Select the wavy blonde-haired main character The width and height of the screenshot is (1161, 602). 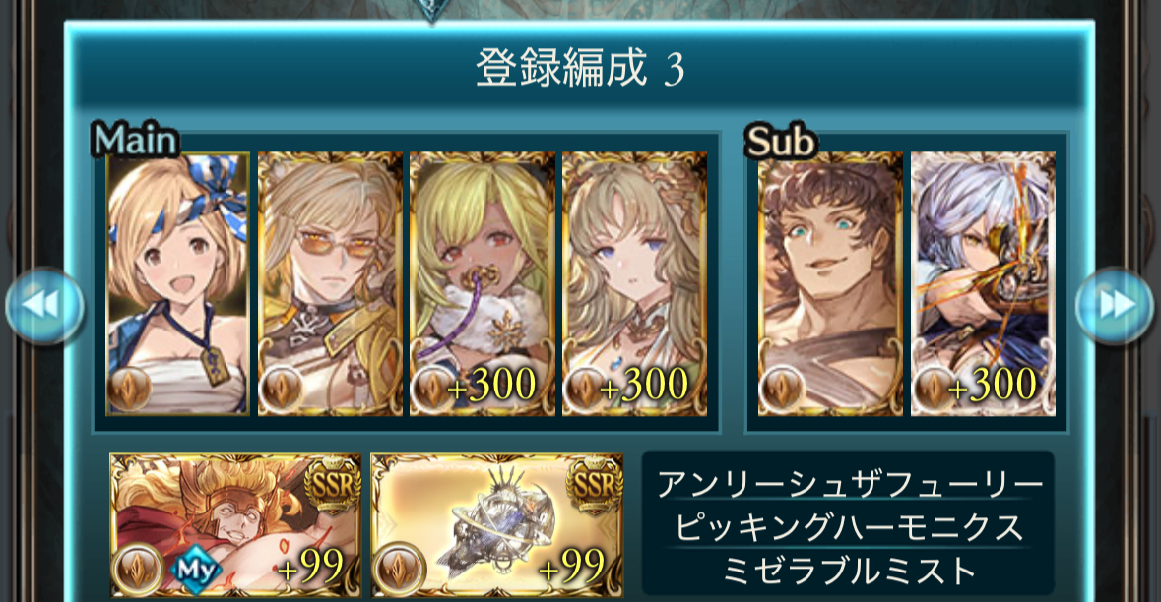tap(634, 283)
